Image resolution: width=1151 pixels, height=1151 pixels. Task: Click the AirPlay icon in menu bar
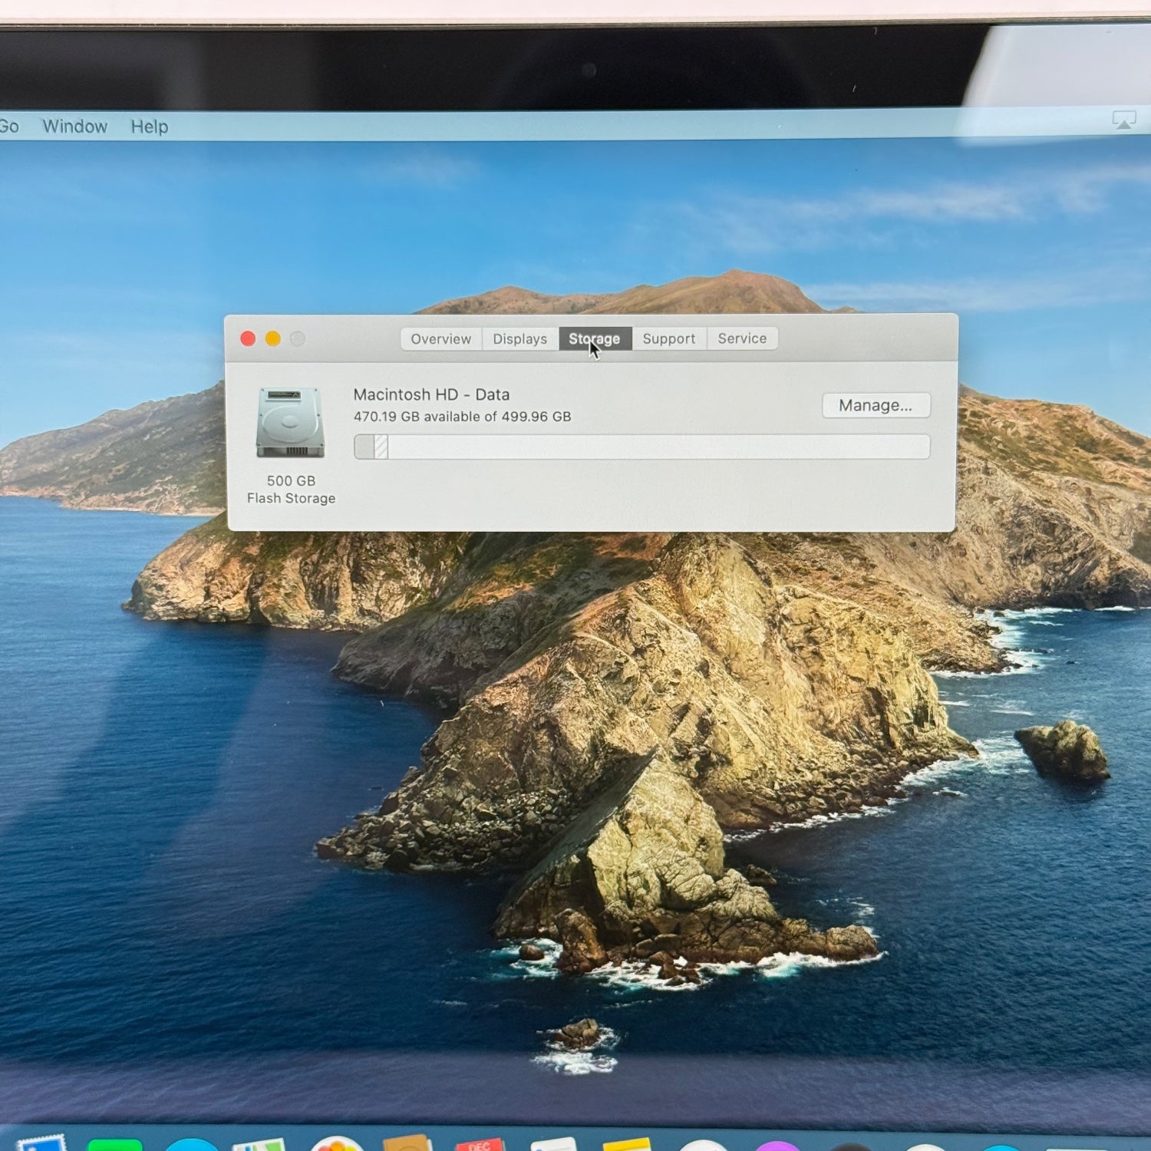click(x=1124, y=120)
